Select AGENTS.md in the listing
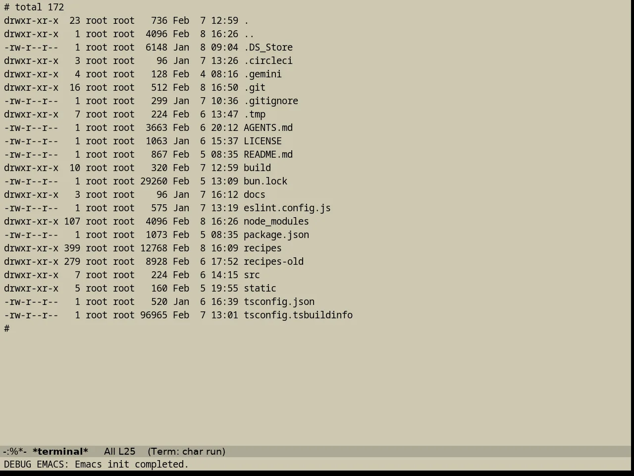Screen dimensions: 634x476 (x=268, y=128)
